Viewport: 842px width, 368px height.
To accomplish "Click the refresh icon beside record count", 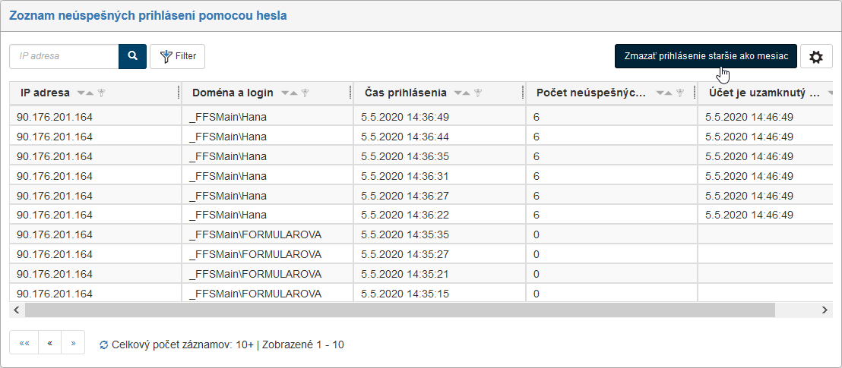I will coord(104,344).
